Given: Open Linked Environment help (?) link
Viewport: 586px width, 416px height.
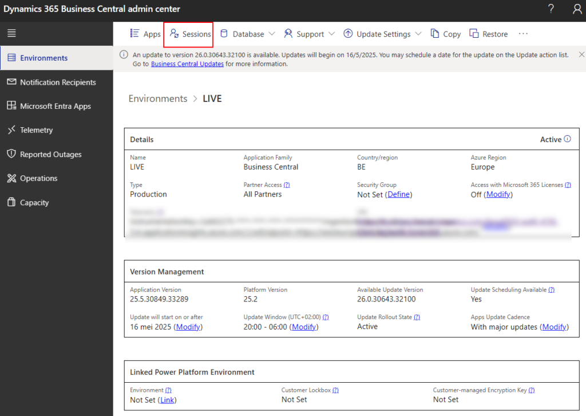Looking at the screenshot, I should click(168, 390).
